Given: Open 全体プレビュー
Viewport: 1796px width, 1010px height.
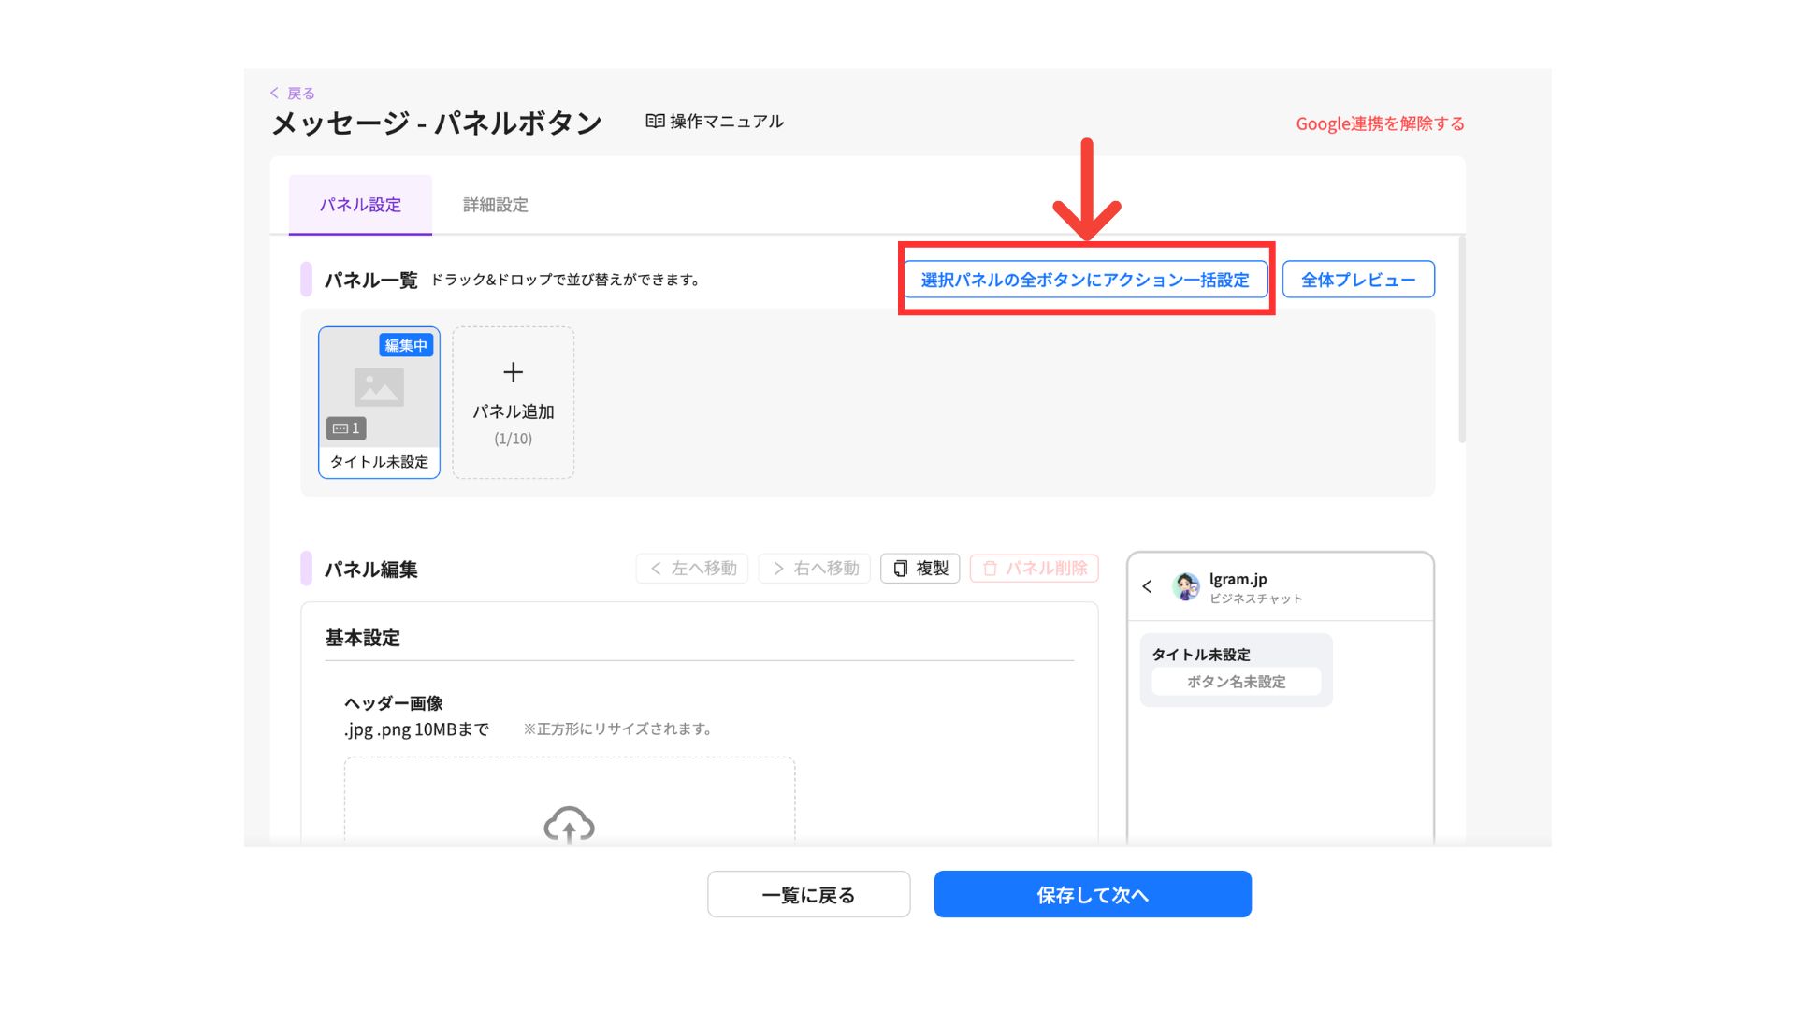Looking at the screenshot, I should (1357, 280).
